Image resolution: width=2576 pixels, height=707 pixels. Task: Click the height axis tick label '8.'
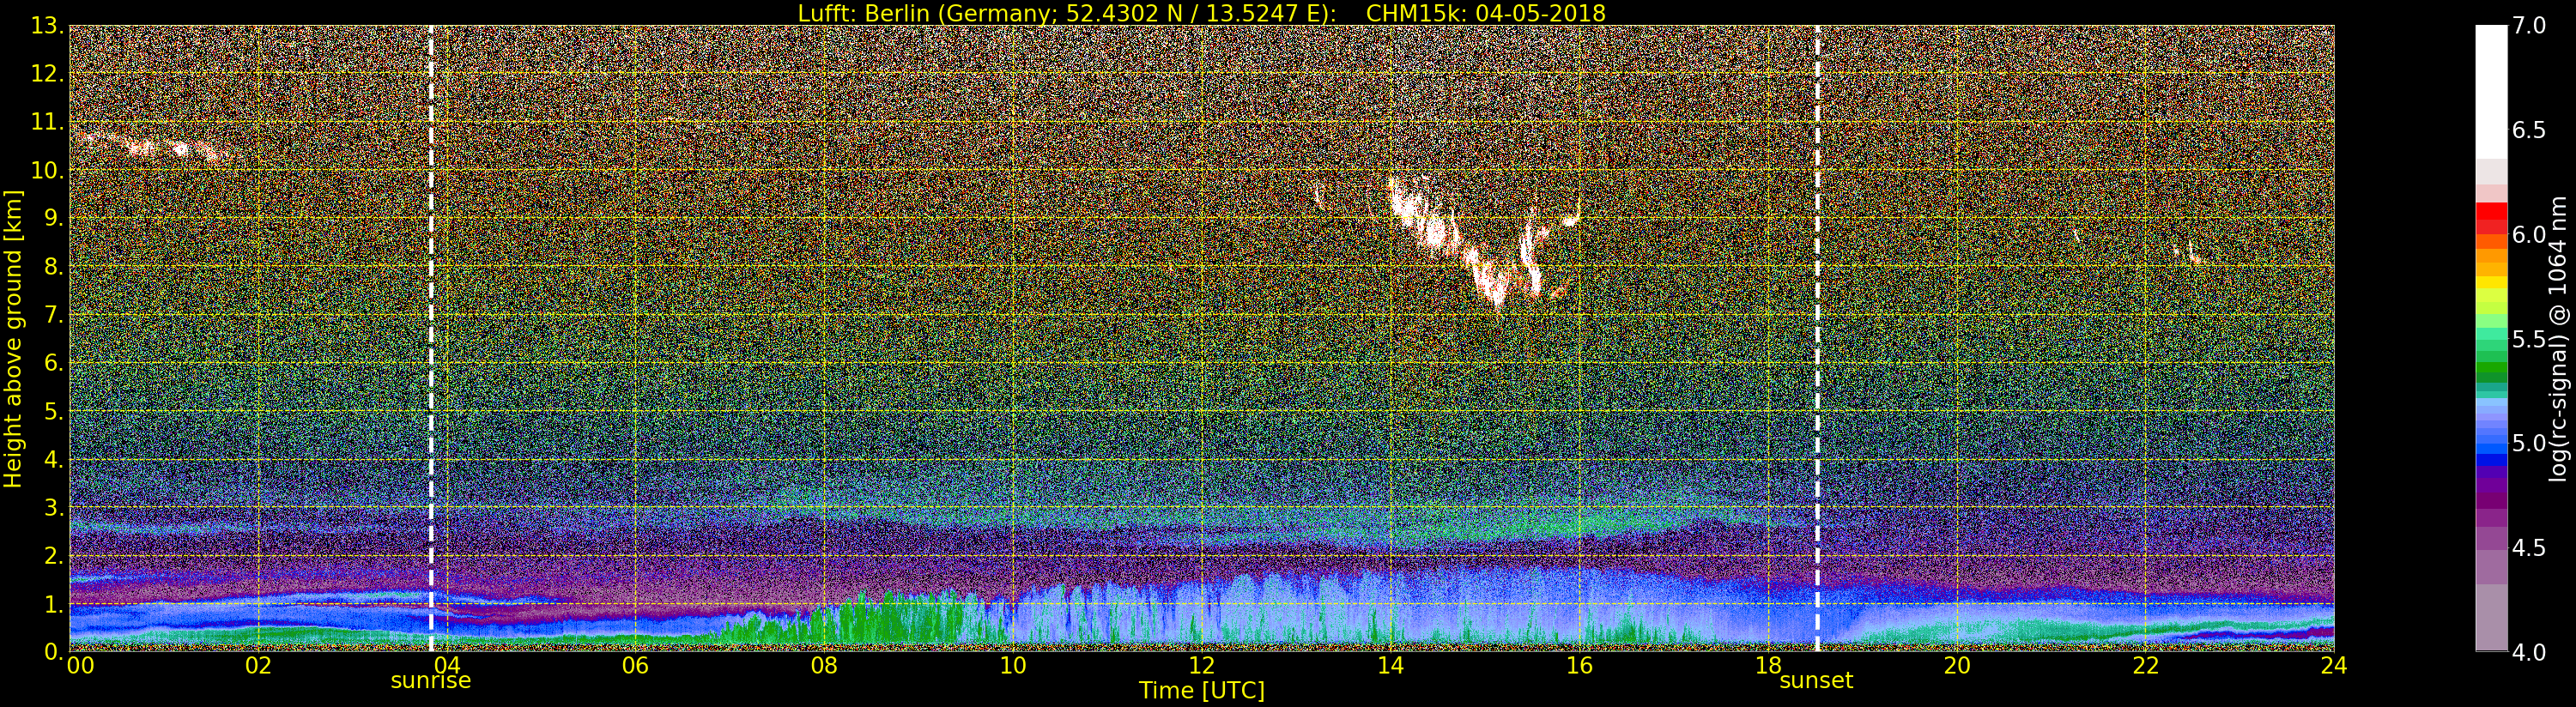54,267
